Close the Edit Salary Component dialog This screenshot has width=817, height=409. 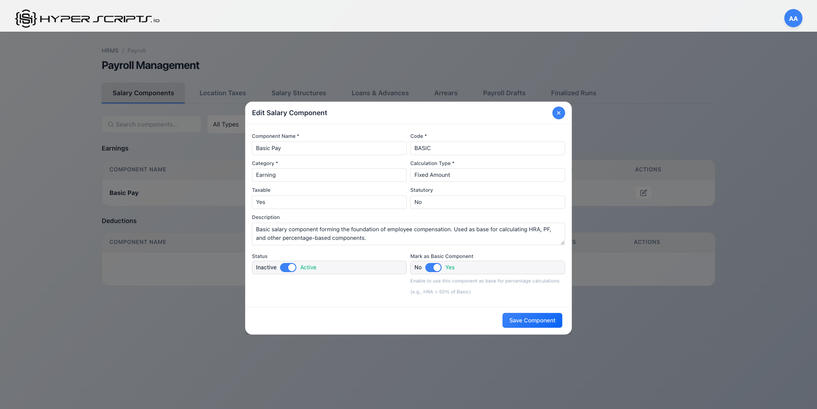tap(559, 112)
